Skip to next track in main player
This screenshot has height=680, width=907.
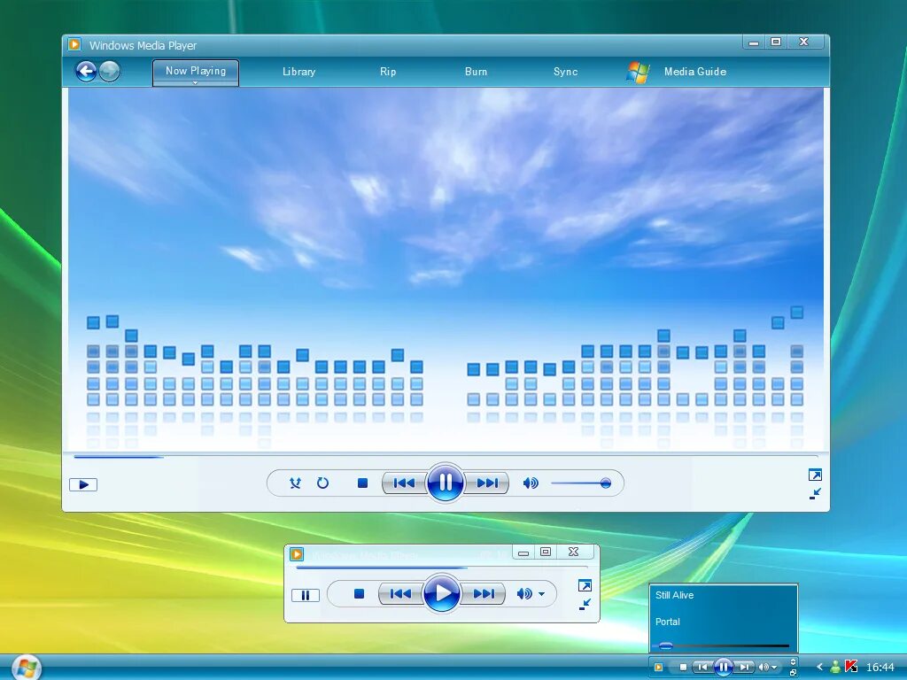tap(487, 483)
